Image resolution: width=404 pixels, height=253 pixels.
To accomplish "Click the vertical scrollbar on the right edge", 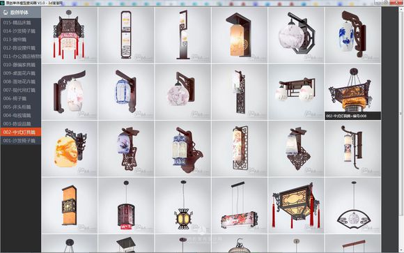I will 401,114.
